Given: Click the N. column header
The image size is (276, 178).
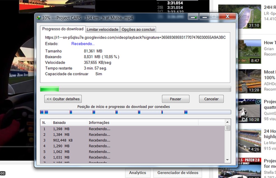Looking at the screenshot, I should tap(46, 123).
